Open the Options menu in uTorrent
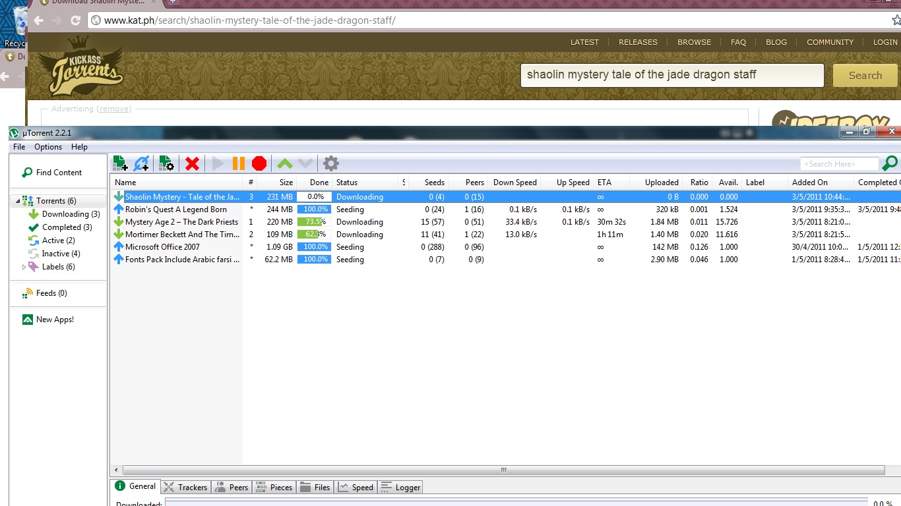Viewport: 901px width, 506px height. (x=48, y=147)
